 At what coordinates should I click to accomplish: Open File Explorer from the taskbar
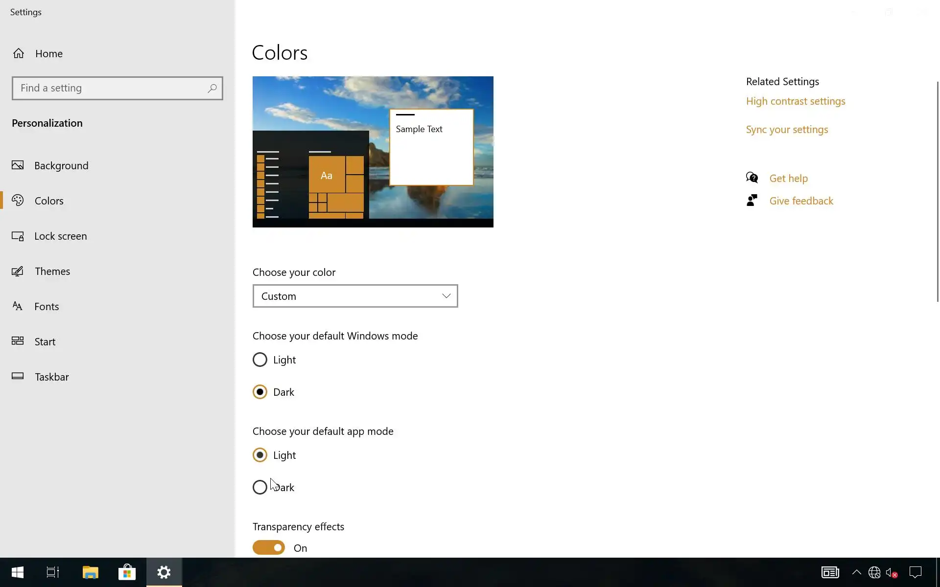90,572
